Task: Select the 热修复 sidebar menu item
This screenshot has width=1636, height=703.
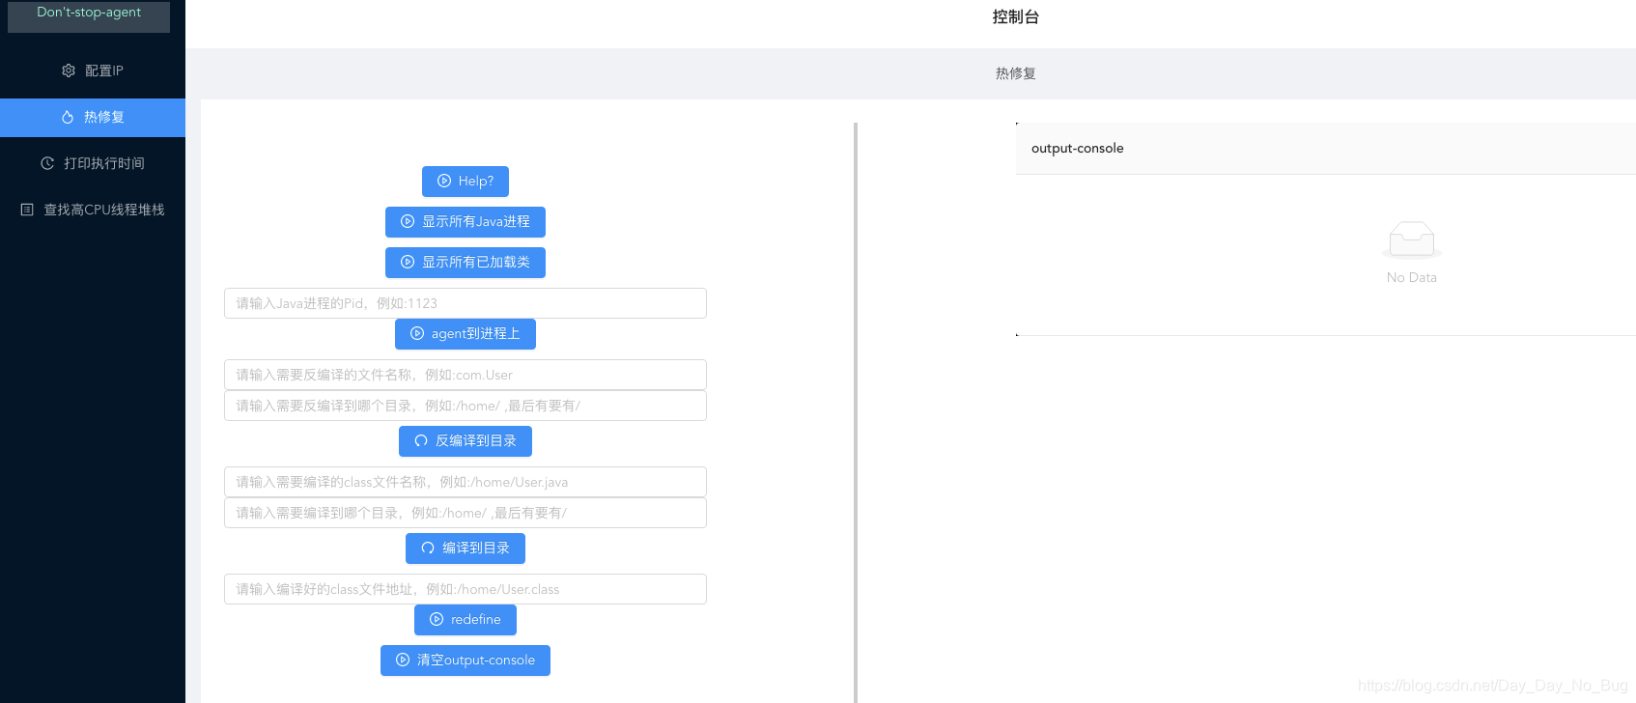Action: coord(93,117)
